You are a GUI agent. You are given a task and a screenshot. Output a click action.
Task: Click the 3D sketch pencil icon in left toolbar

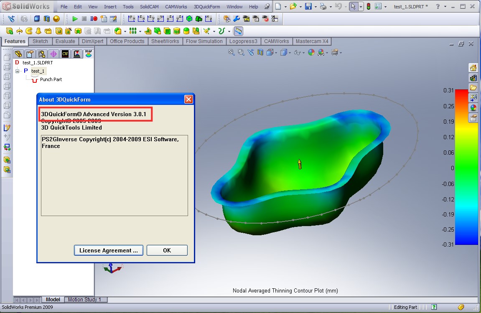click(x=7, y=127)
